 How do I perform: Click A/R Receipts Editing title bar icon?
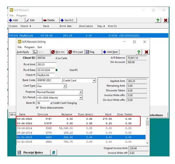(x=19, y=42)
